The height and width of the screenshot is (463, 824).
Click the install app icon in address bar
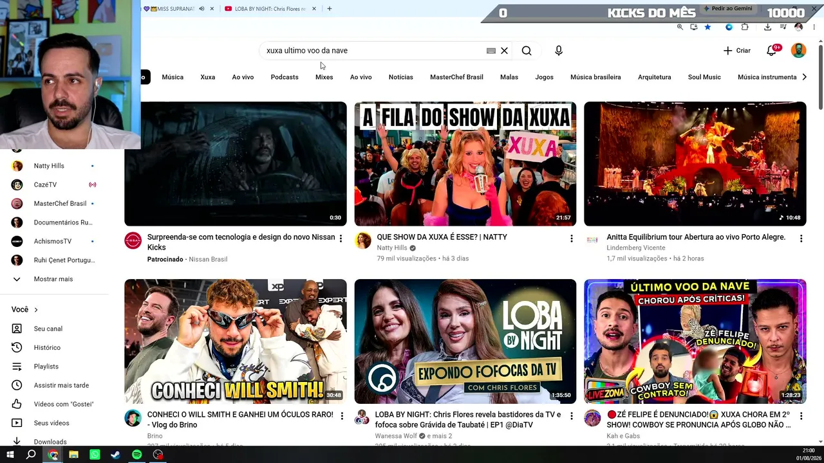(x=693, y=27)
